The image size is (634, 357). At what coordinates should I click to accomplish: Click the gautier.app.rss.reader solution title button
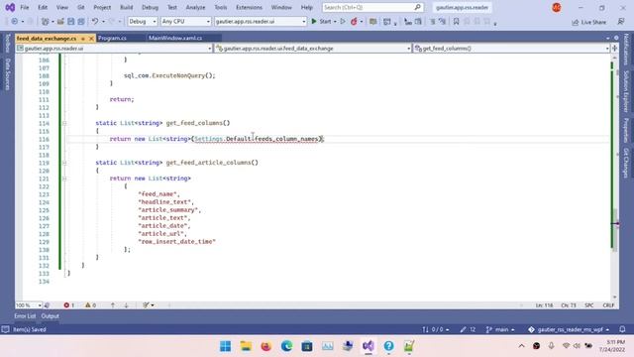(462, 7)
